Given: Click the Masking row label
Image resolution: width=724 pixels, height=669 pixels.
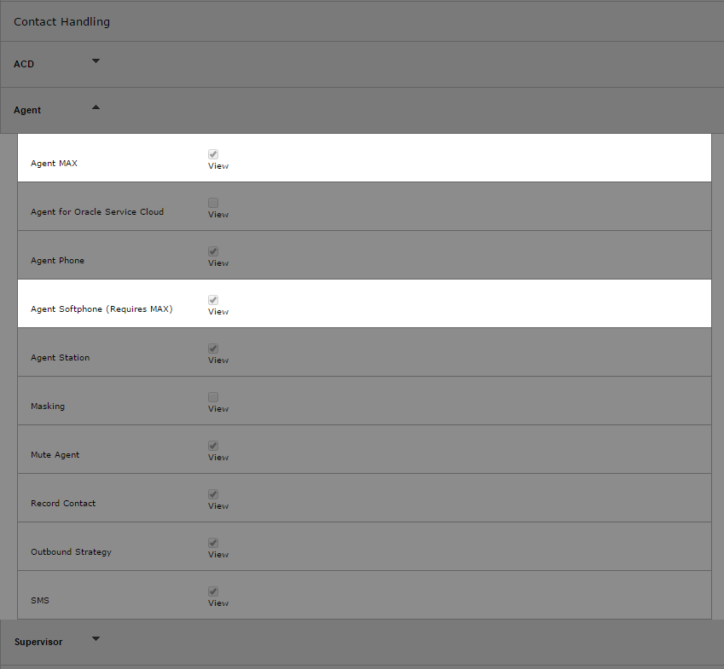Looking at the screenshot, I should click(48, 407).
